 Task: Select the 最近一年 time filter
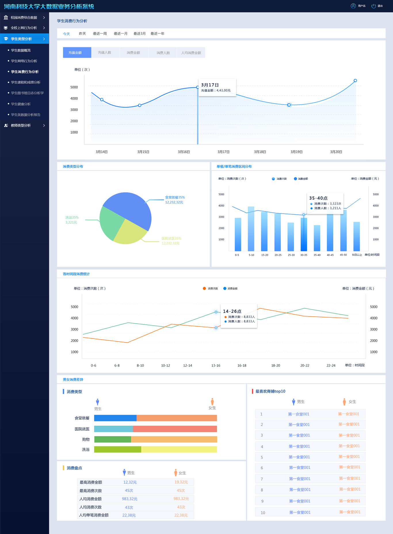click(157, 34)
